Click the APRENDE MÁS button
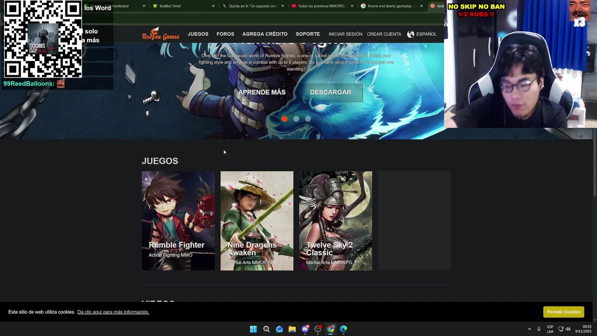Screen dimensions: 597x336 [x=262, y=92]
